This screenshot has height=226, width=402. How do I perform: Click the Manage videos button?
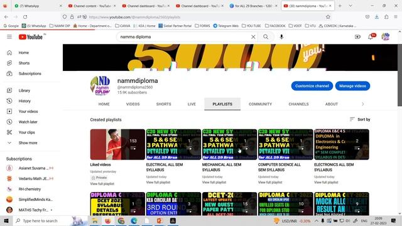click(352, 86)
